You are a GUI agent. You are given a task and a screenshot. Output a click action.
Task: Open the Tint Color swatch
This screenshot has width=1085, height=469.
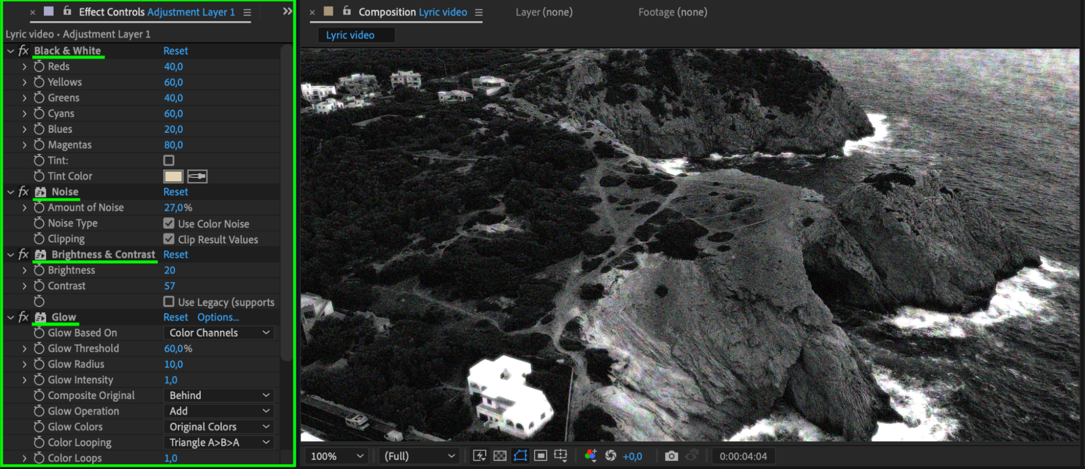173,176
